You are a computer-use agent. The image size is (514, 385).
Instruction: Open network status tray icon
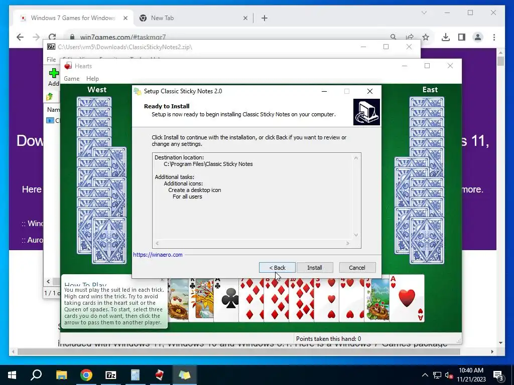437,375
